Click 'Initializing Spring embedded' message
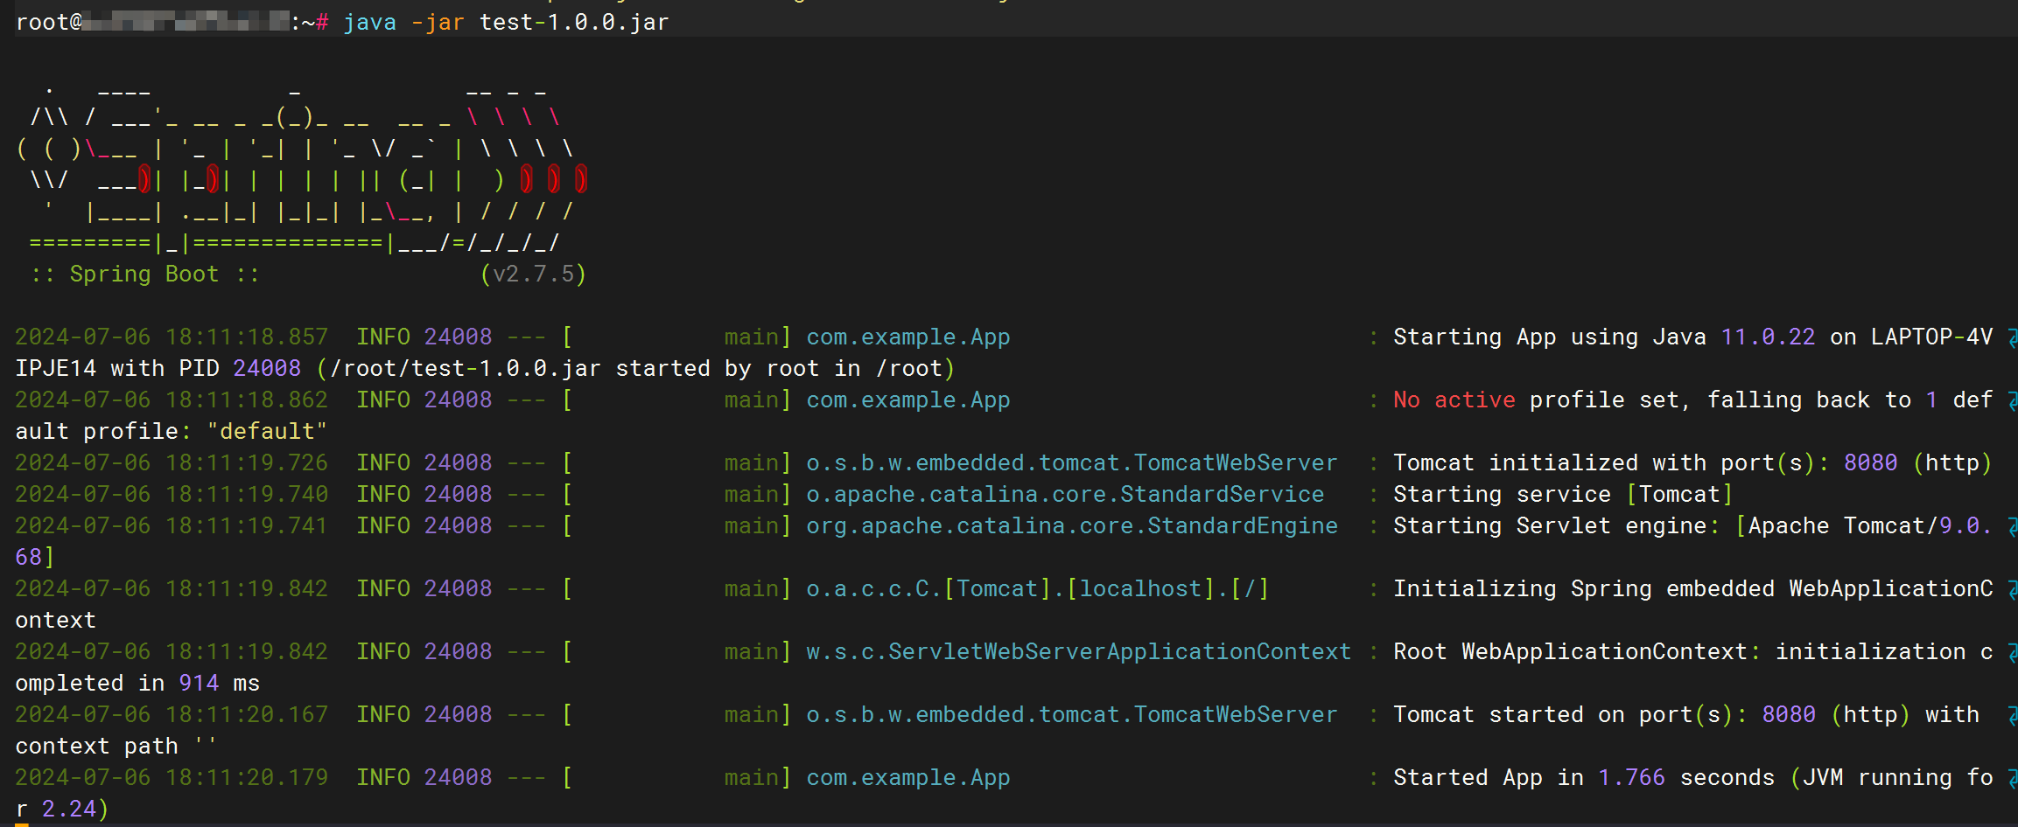This screenshot has width=2018, height=827. (1584, 588)
